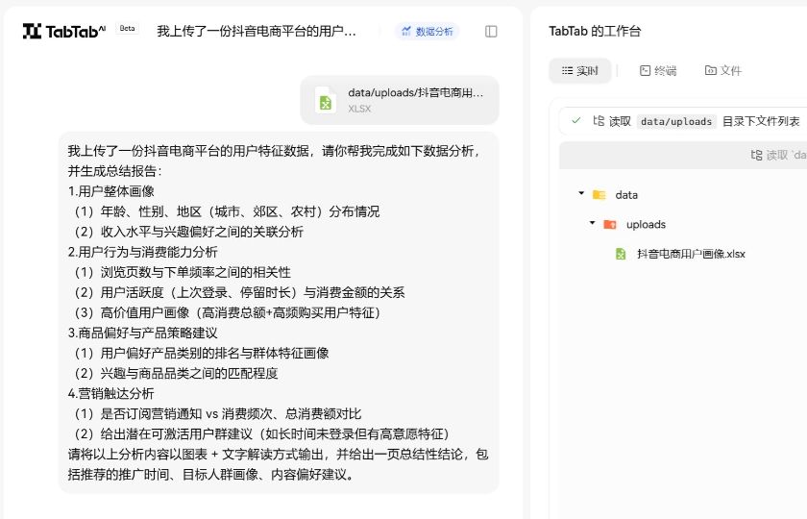Click the 收入水平与兴趣偏好 line

point(189,232)
